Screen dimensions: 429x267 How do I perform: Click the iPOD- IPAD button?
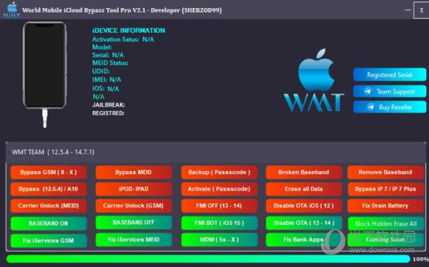pyautogui.click(x=134, y=189)
